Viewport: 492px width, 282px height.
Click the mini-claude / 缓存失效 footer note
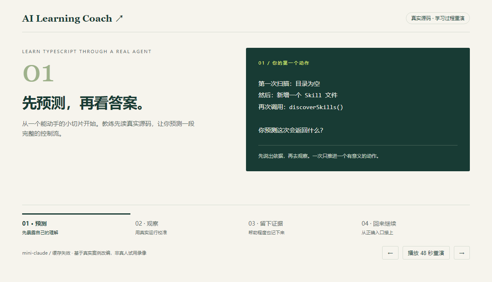pyautogui.click(x=84, y=253)
